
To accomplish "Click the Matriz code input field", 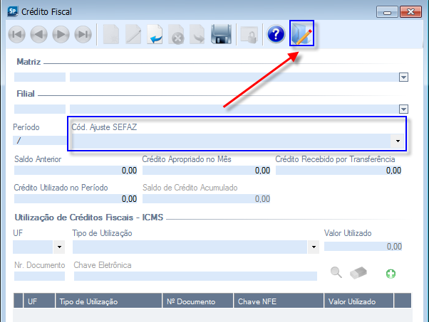I will (40, 77).
